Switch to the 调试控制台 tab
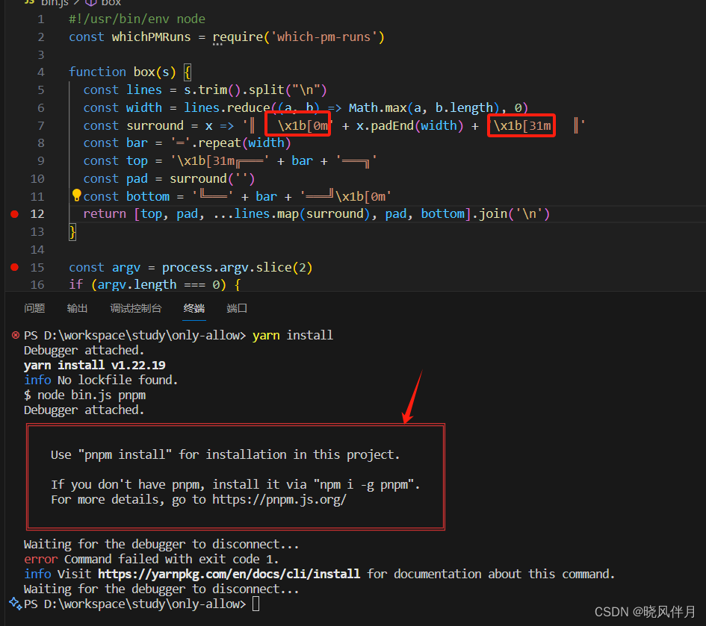Image resolution: width=706 pixels, height=626 pixels. tap(135, 307)
